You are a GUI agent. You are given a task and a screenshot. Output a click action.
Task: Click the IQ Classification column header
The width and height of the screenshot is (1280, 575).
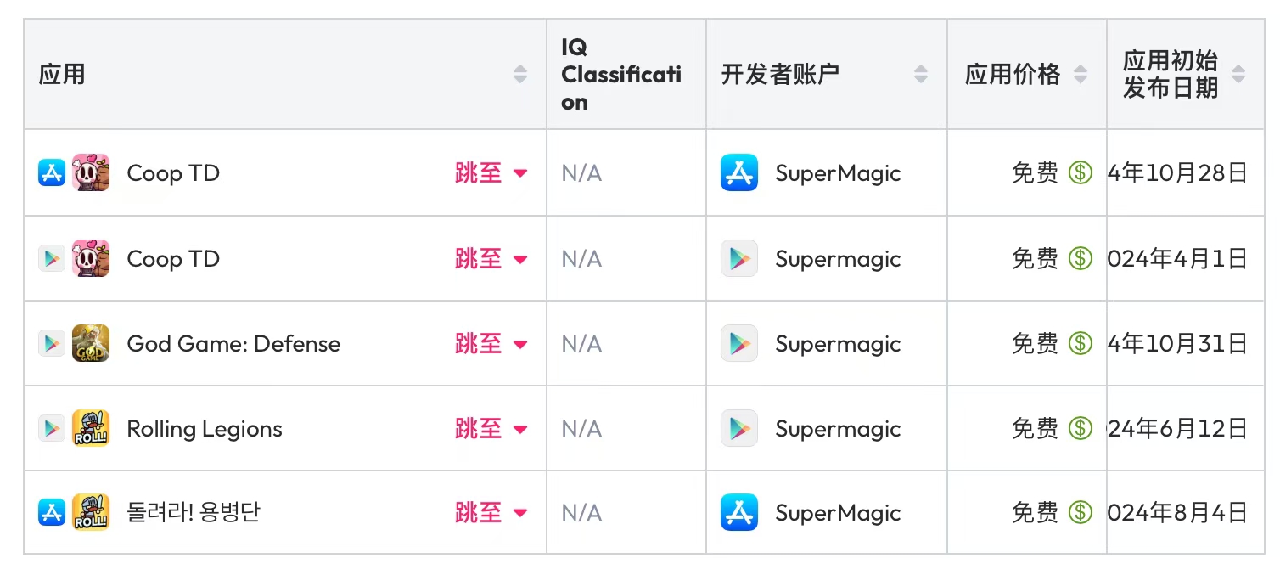click(621, 75)
